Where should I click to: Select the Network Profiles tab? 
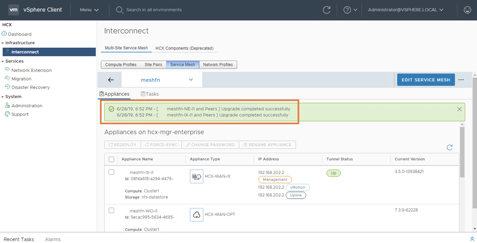pos(218,65)
